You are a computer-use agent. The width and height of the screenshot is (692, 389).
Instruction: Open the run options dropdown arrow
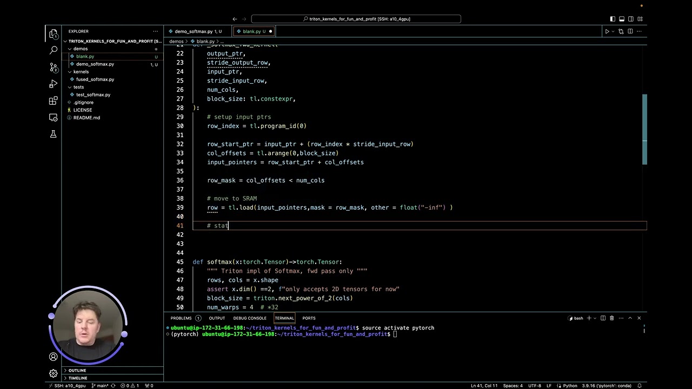point(613,31)
